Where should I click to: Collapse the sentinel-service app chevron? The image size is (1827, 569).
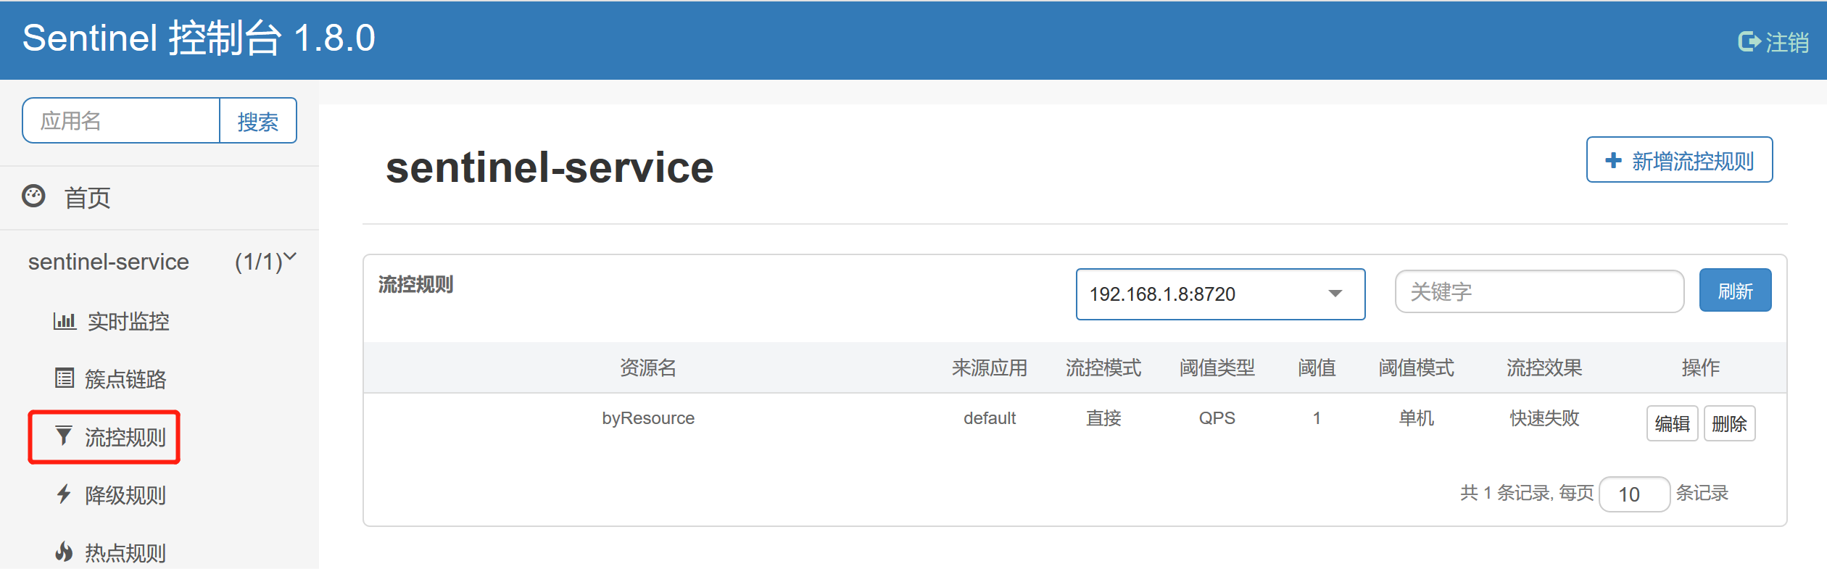pos(290,257)
